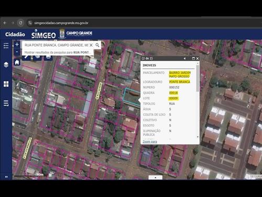Screen dimensions: 262x197
Task: Click browser back arrow
Action: click(5, 23)
